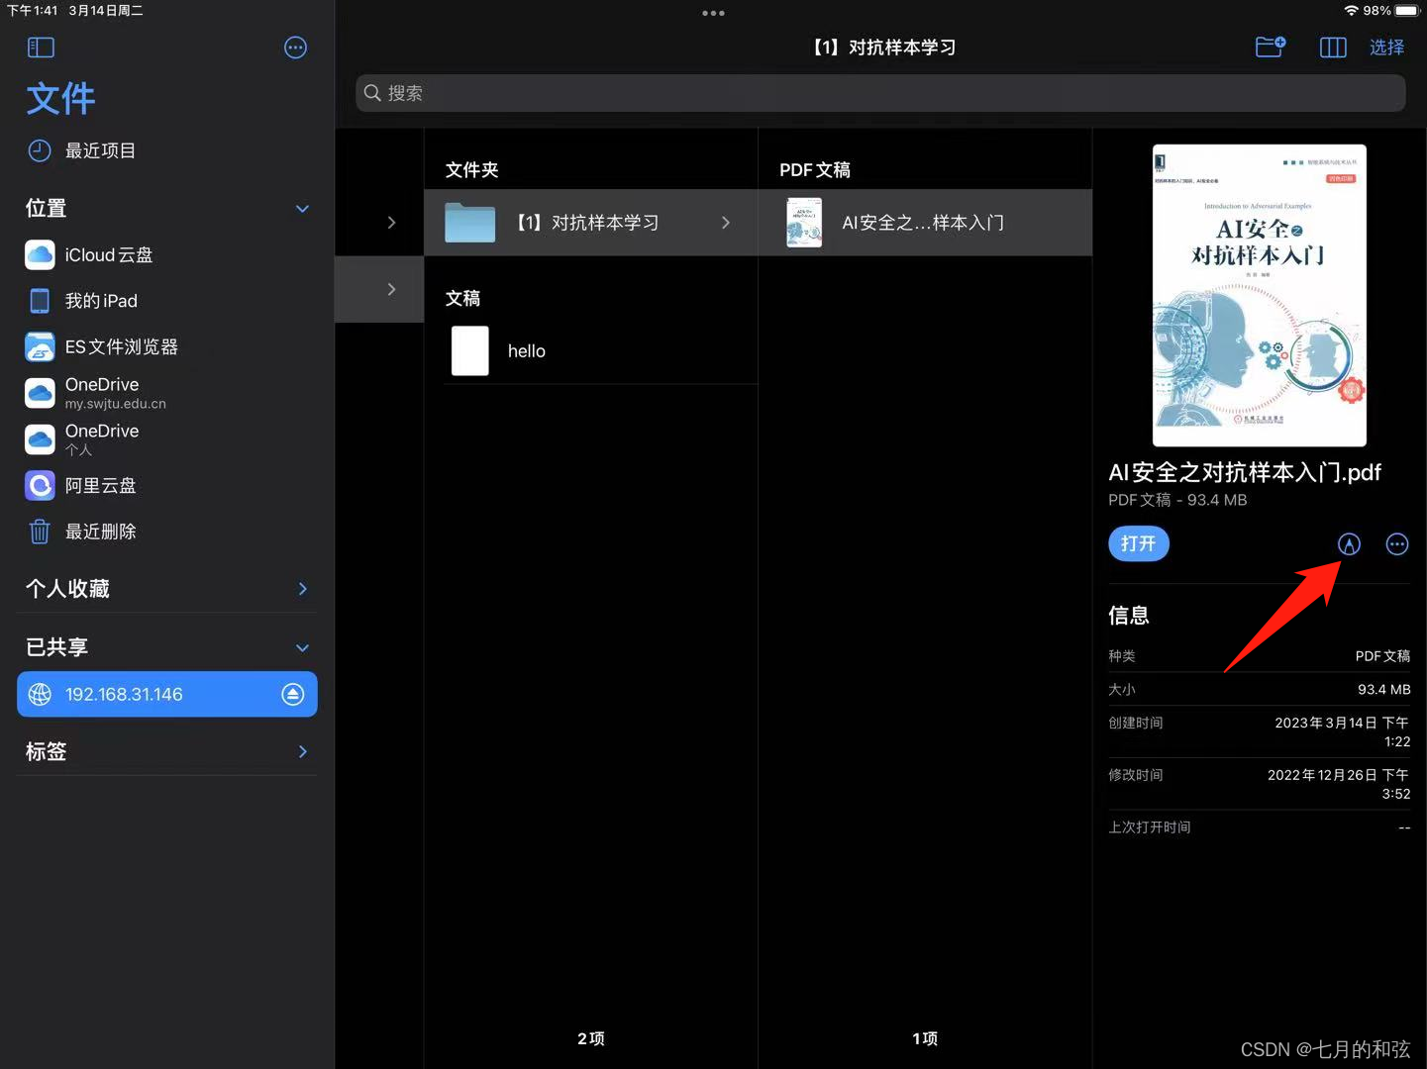Open ES文件浏览器 location

tap(166, 346)
